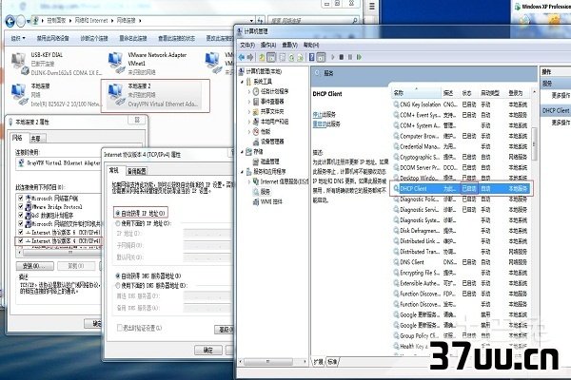The height and width of the screenshot is (380, 571).
Task: Click the 磁盘管理 icon in tree
Action: pyautogui.click(x=256, y=161)
